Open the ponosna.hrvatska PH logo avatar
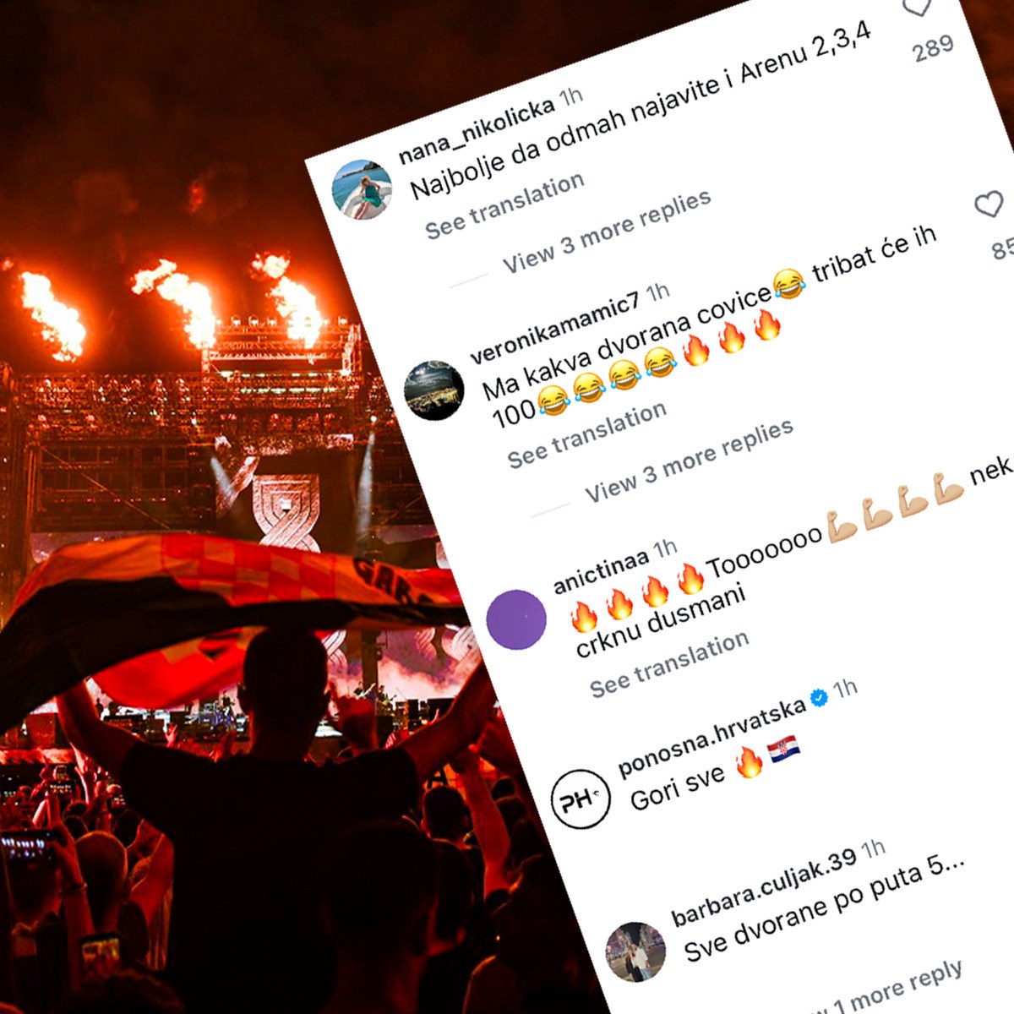This screenshot has width=1014, height=1014. click(x=581, y=799)
